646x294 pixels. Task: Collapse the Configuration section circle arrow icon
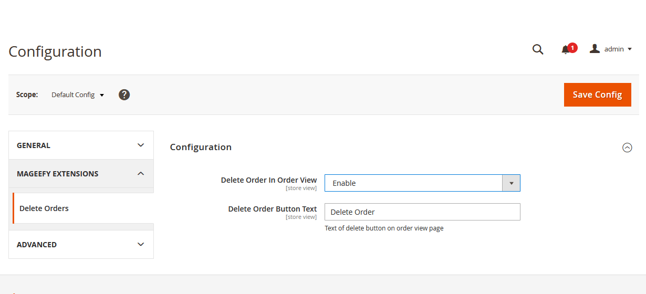click(x=627, y=148)
